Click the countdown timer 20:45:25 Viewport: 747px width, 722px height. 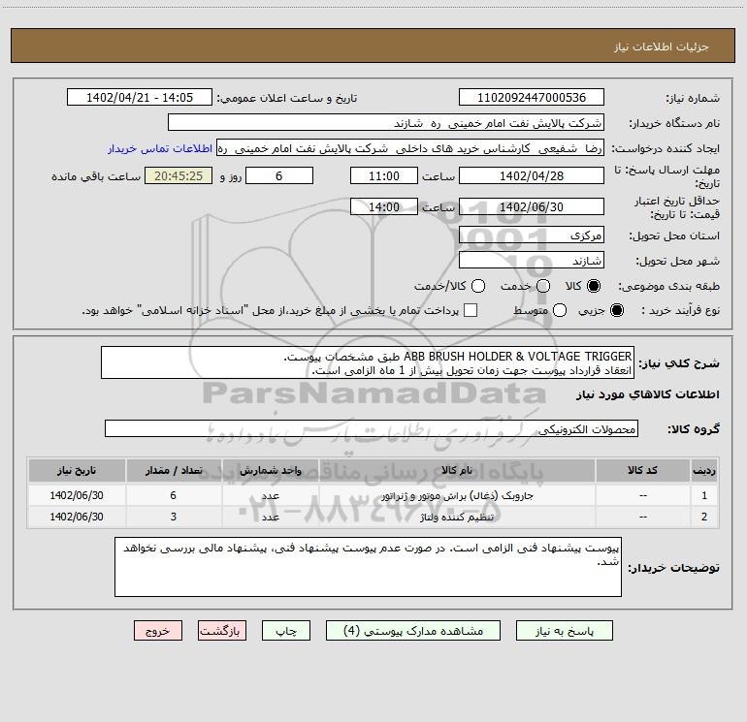179,175
